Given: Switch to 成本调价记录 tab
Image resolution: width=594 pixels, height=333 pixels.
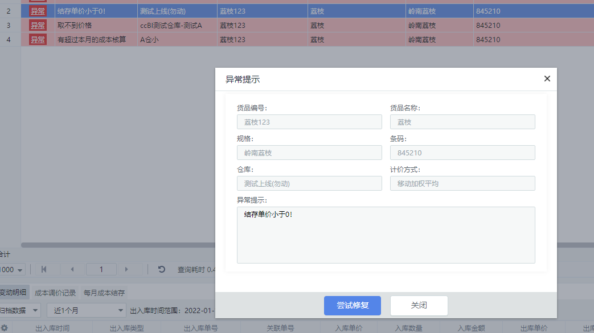Looking at the screenshot, I should (x=55, y=293).
